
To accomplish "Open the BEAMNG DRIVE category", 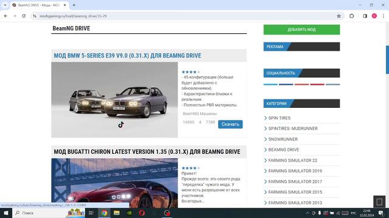I will [x=284, y=150].
